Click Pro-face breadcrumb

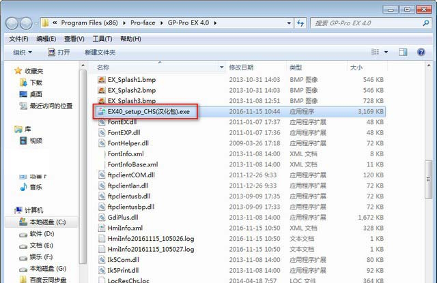[x=143, y=23]
